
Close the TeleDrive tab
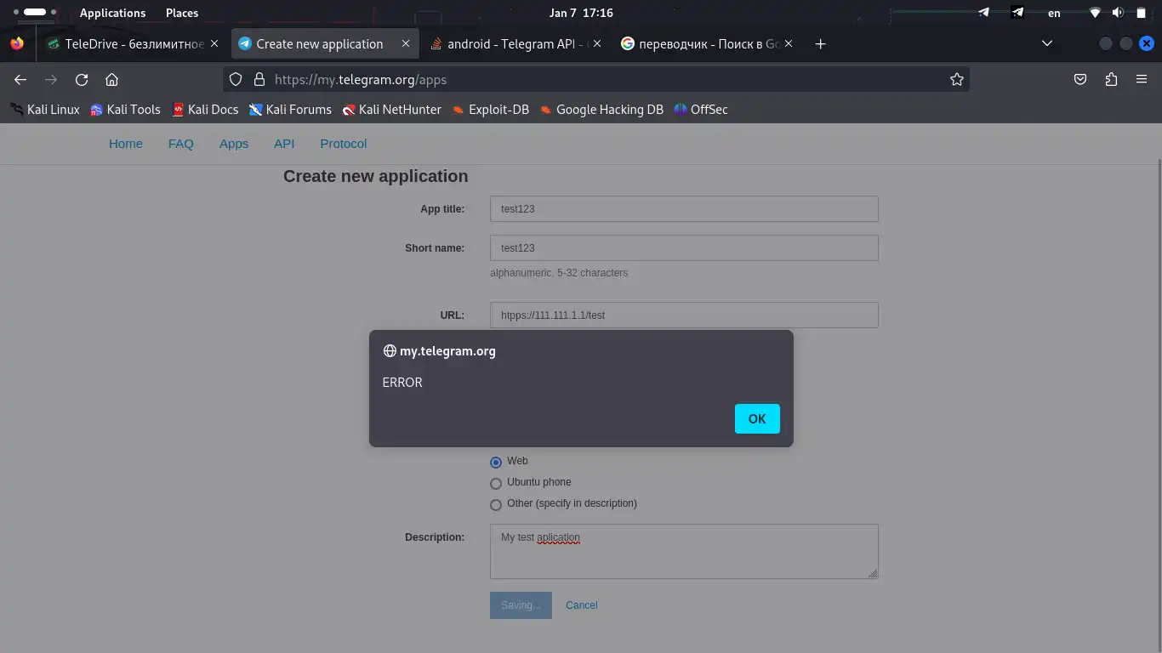214,43
